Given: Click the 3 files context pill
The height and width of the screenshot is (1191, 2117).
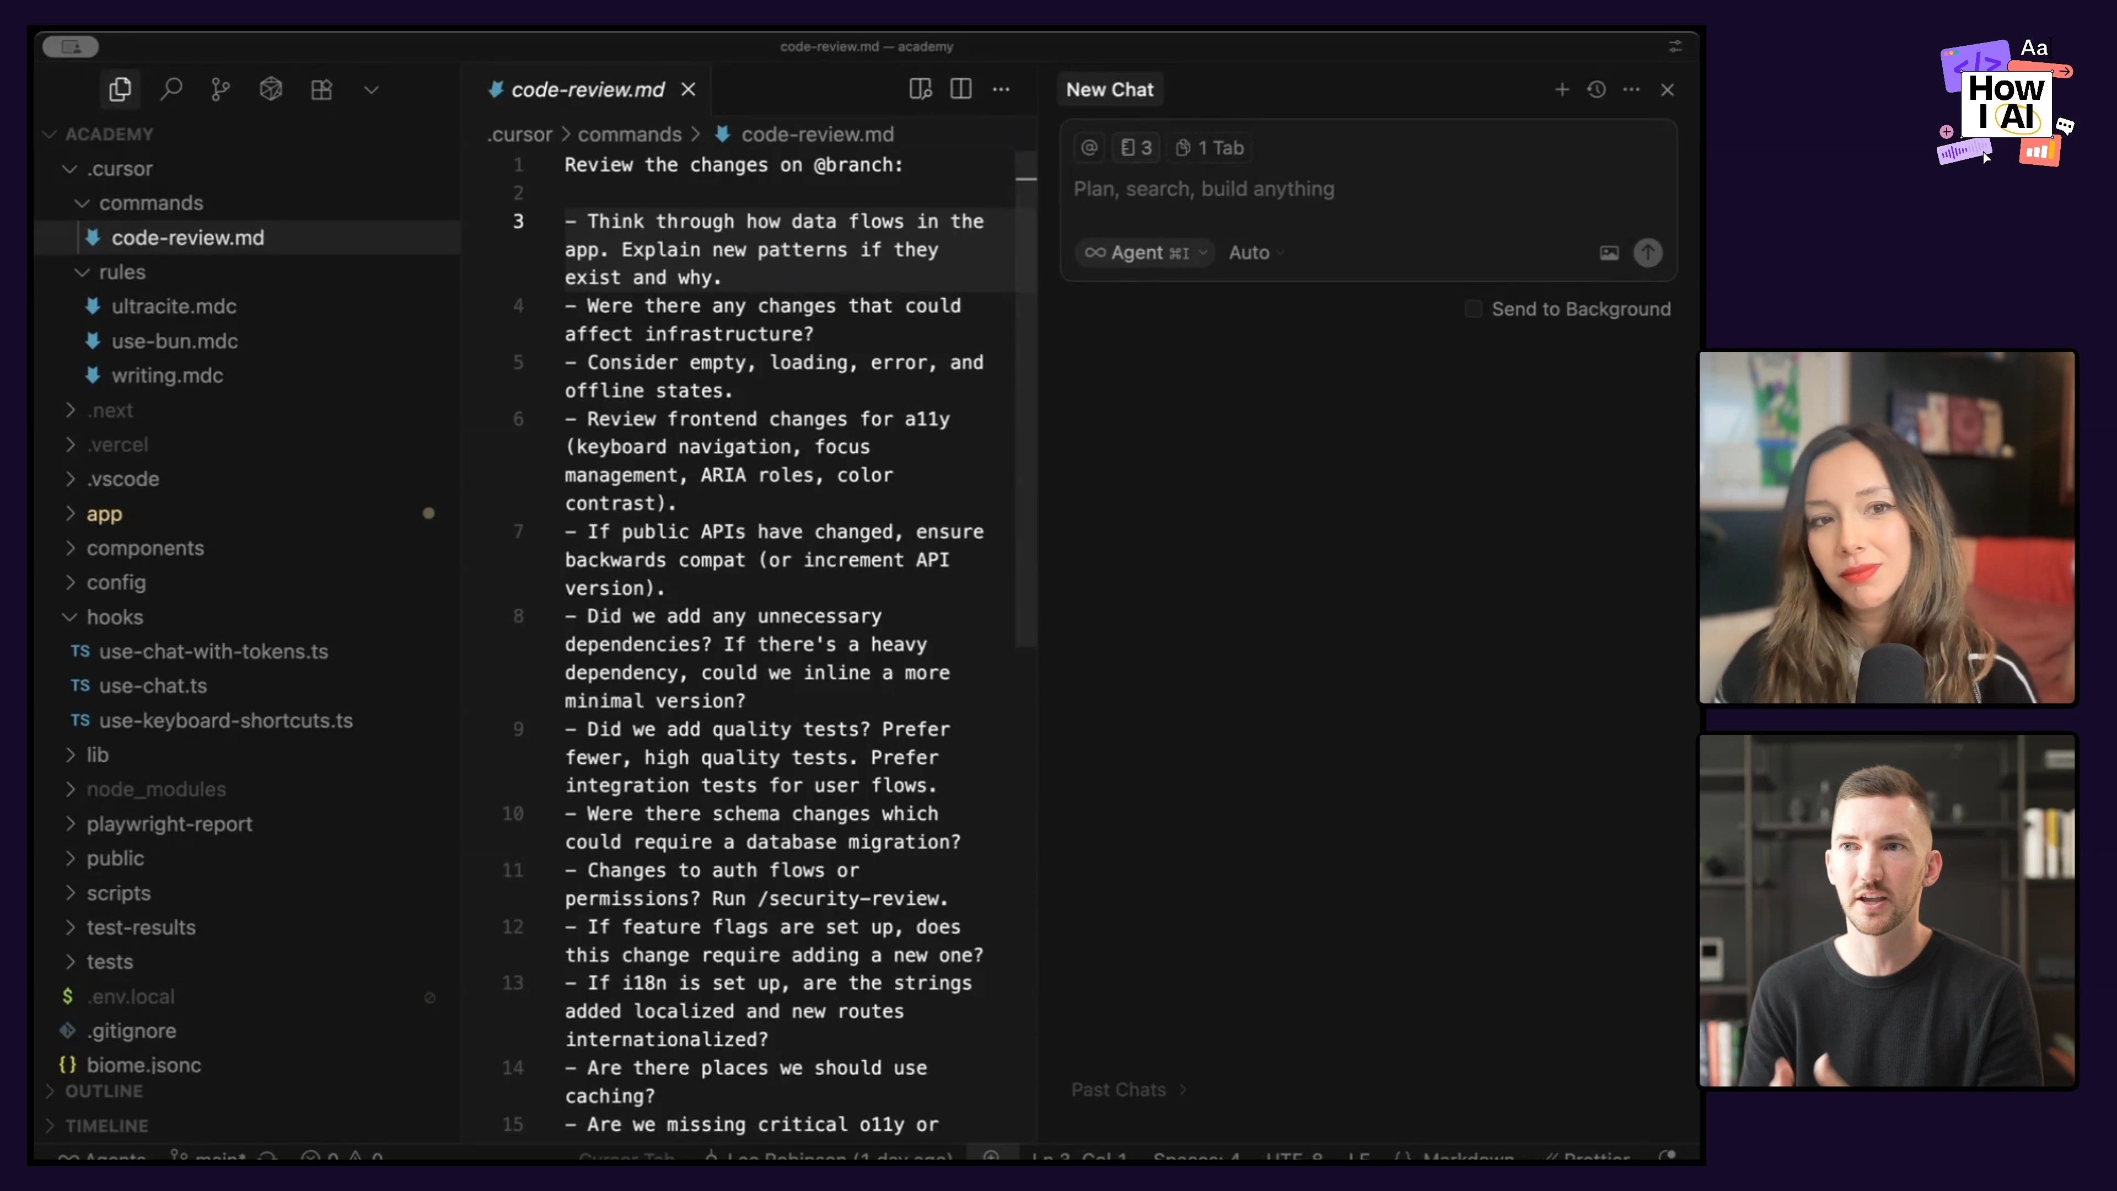Looking at the screenshot, I should (1136, 148).
